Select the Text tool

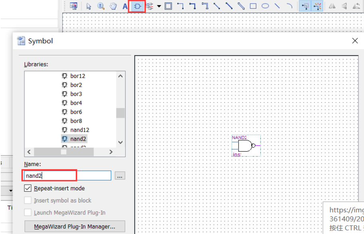[x=125, y=6]
